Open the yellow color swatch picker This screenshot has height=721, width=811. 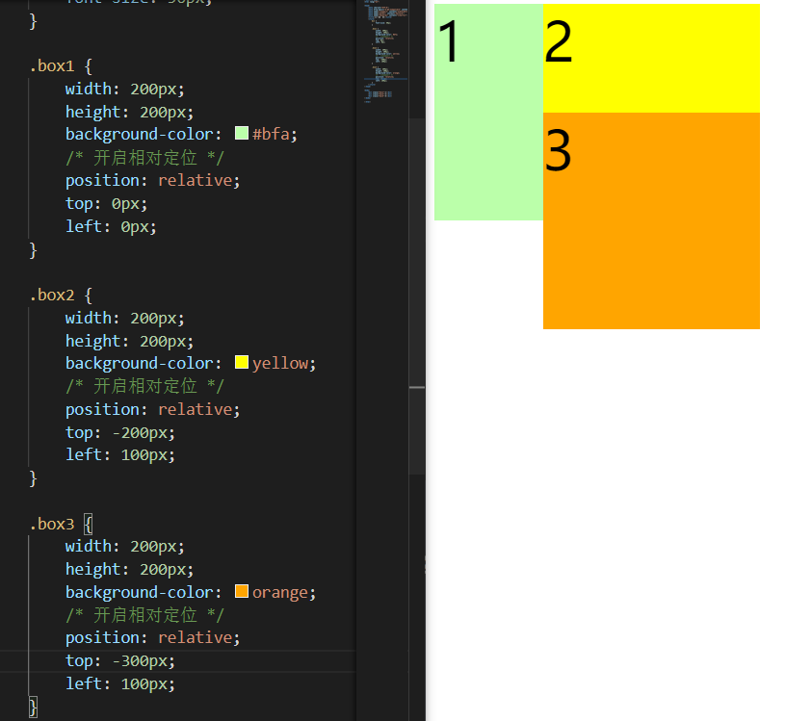(x=242, y=362)
